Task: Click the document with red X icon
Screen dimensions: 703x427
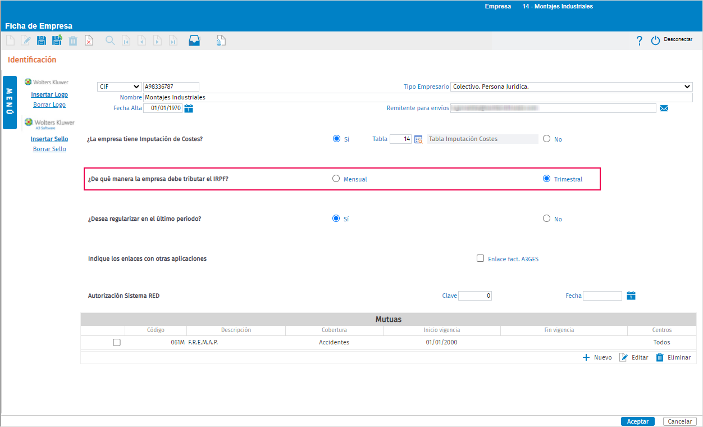Action: [89, 40]
